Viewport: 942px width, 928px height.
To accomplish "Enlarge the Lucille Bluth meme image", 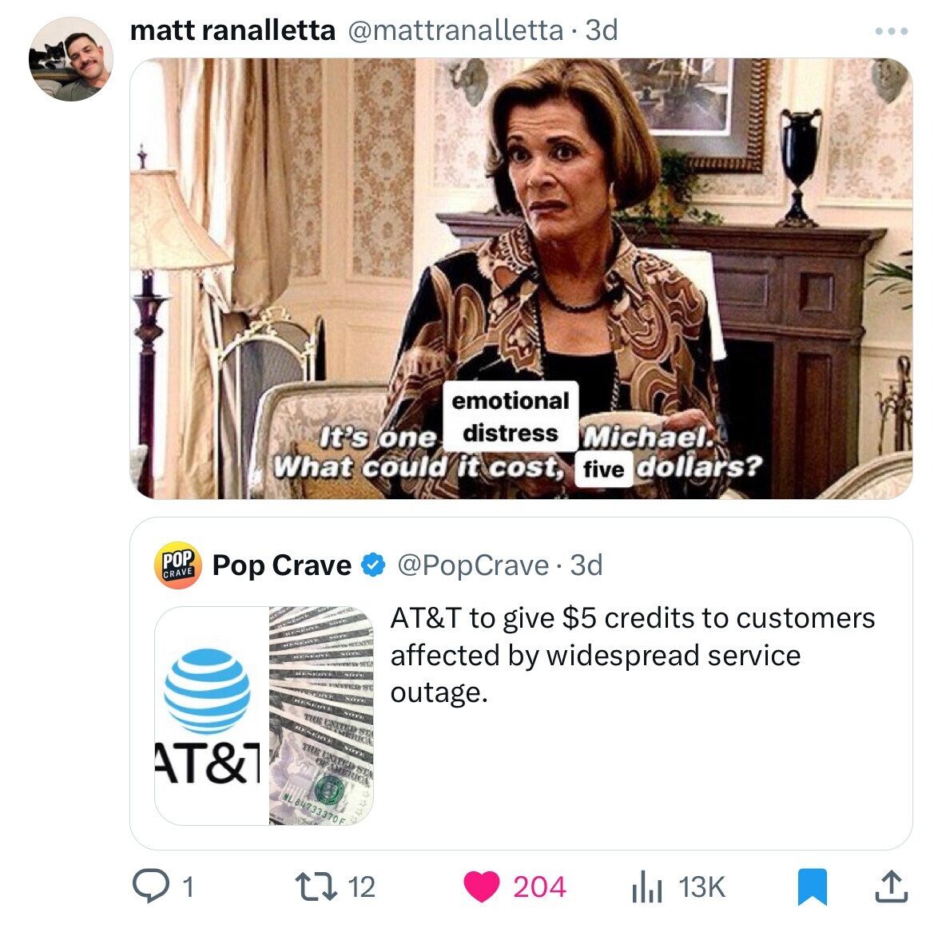I will (x=521, y=278).
